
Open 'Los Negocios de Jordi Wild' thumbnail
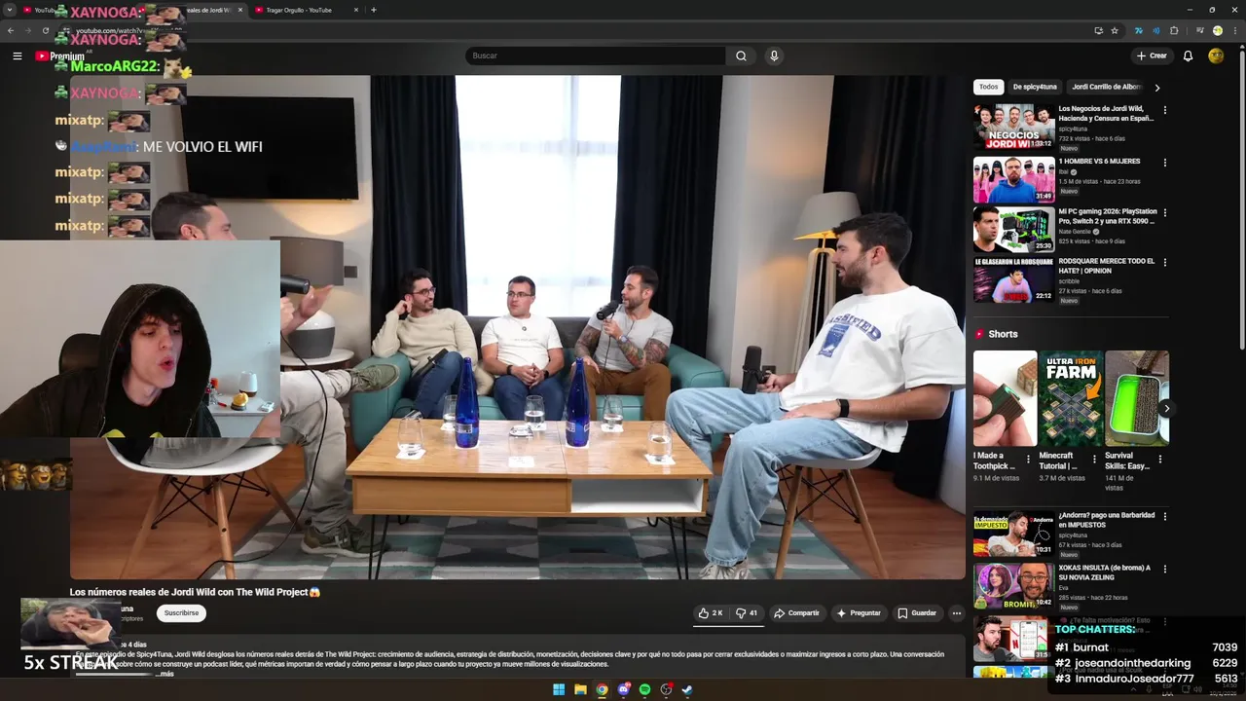1014,127
